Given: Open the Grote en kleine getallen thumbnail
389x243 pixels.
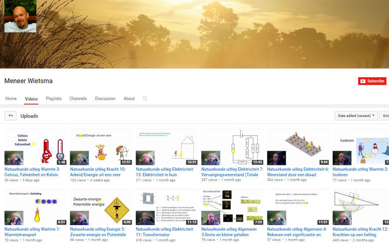Looking at the screenshot, I should [232, 207].
